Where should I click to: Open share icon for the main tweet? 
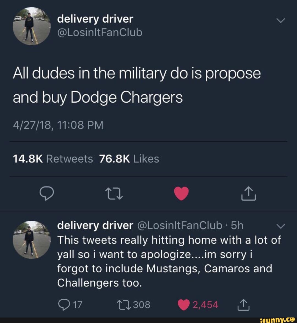tap(248, 193)
